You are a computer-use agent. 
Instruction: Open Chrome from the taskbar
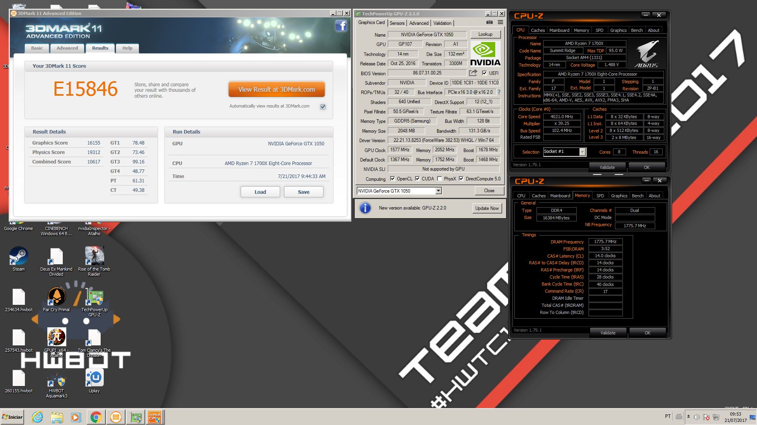point(96,417)
